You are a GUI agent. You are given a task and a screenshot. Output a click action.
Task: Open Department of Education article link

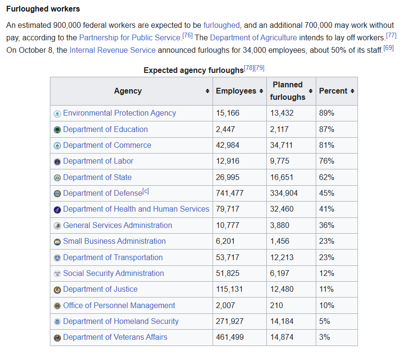pos(106,130)
